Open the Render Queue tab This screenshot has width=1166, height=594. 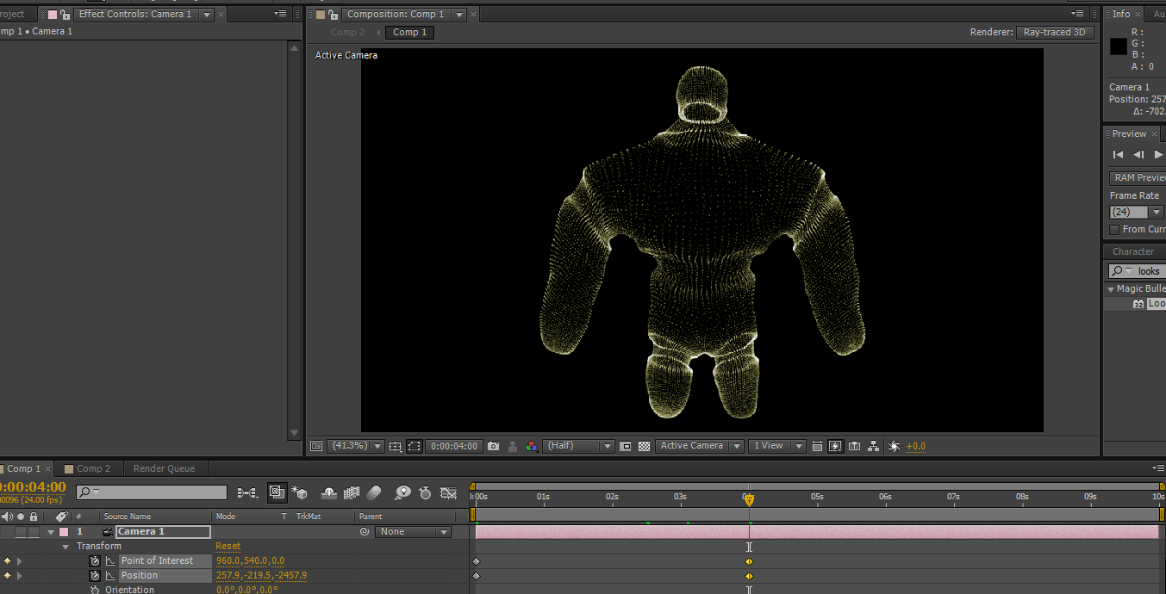[164, 468]
